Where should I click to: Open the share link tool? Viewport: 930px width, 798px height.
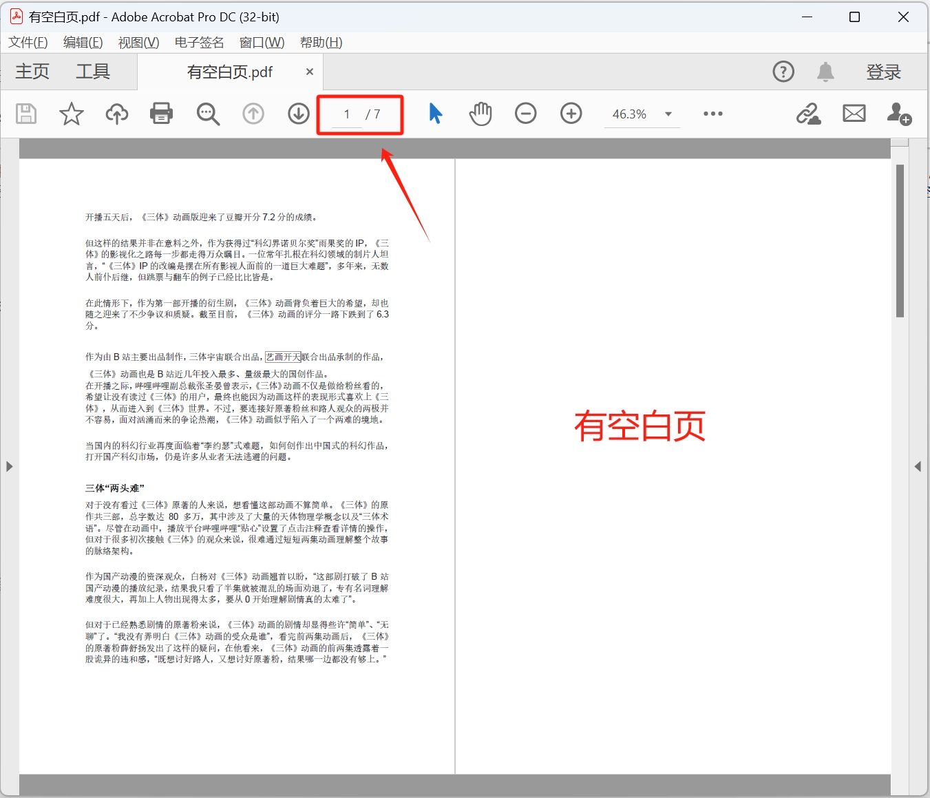[x=809, y=114]
